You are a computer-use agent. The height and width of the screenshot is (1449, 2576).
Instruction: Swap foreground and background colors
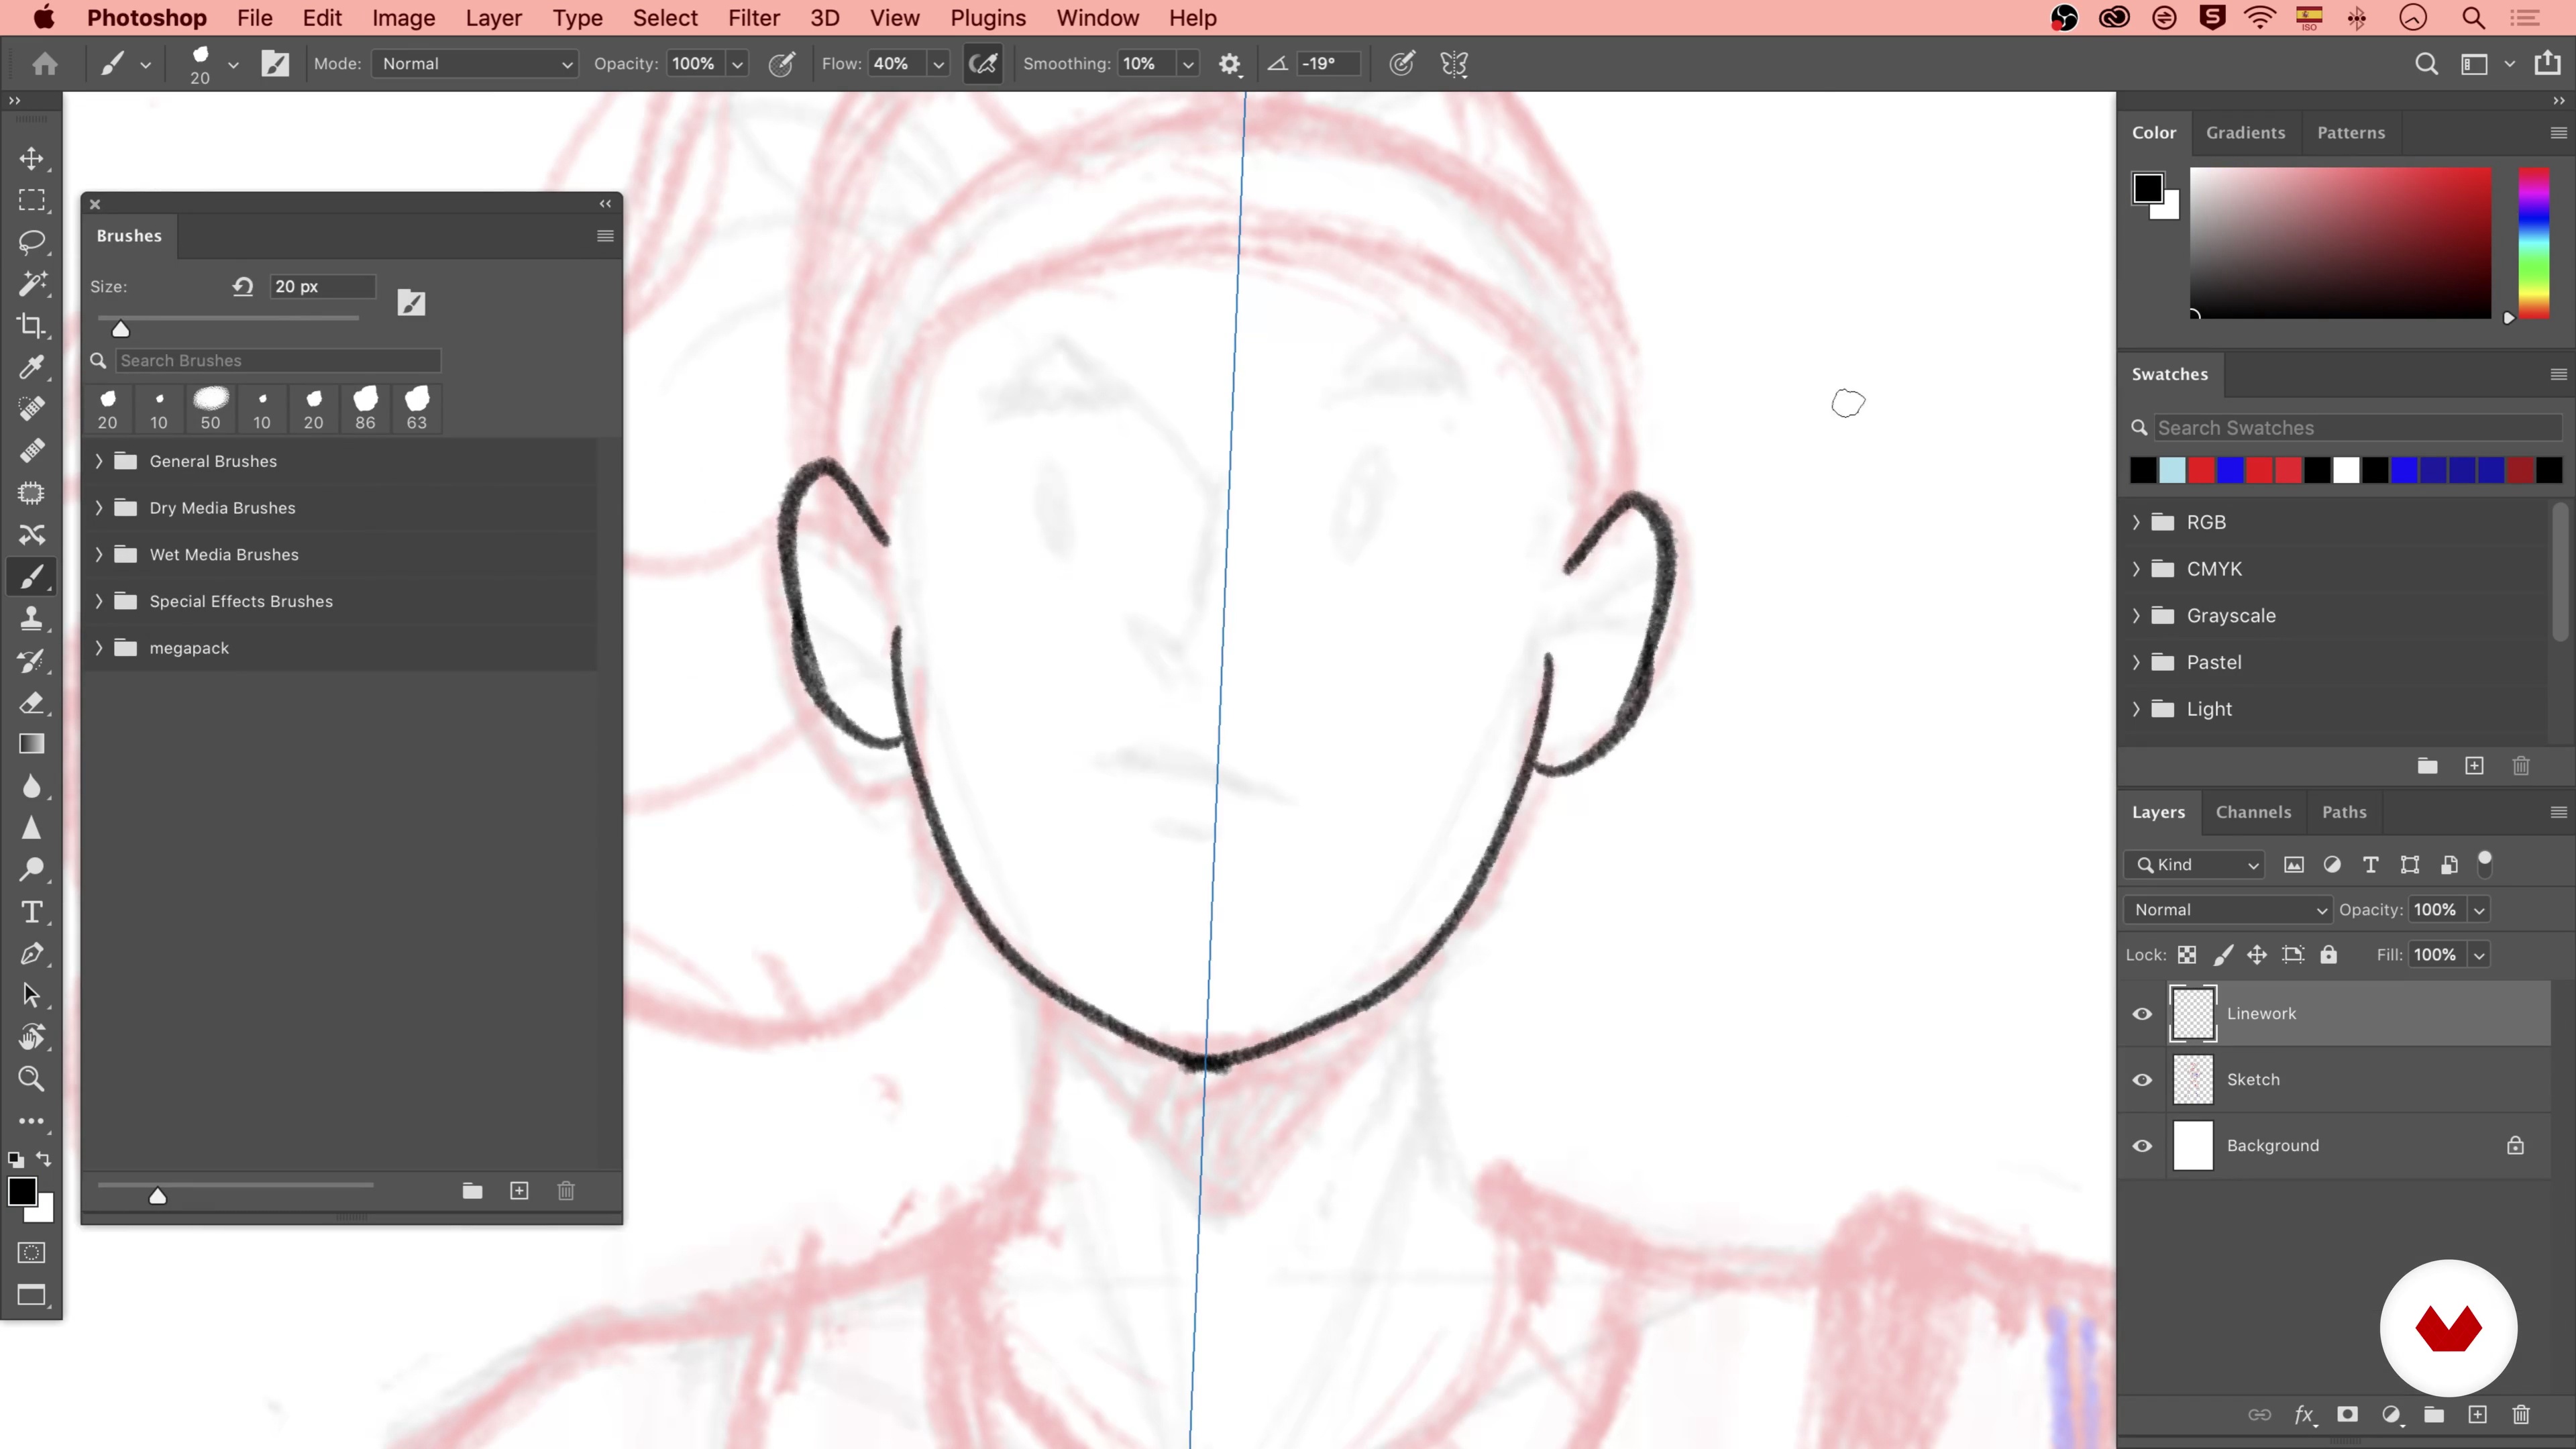pyautogui.click(x=44, y=1159)
